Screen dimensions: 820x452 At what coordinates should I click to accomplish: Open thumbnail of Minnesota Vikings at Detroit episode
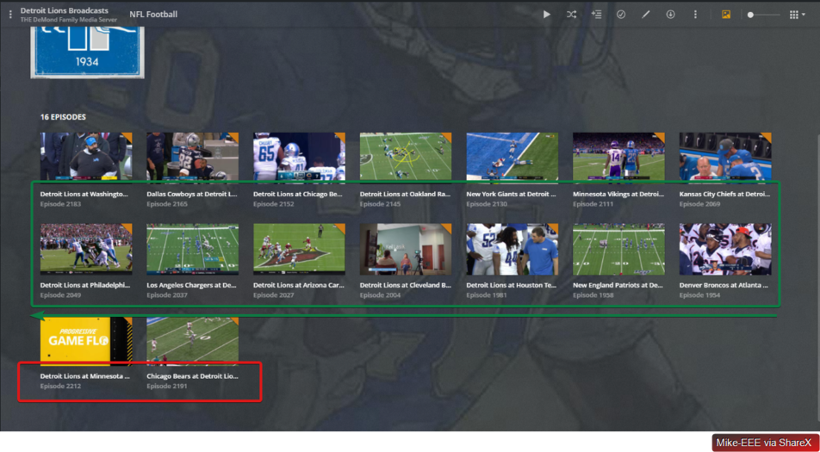point(618,156)
